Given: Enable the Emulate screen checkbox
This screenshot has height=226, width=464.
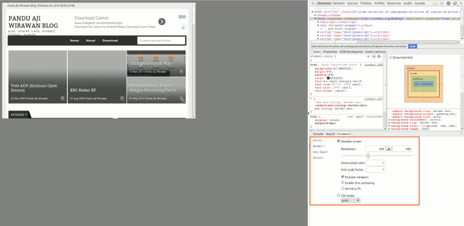Looking at the screenshot, I should pyautogui.click(x=339, y=141).
